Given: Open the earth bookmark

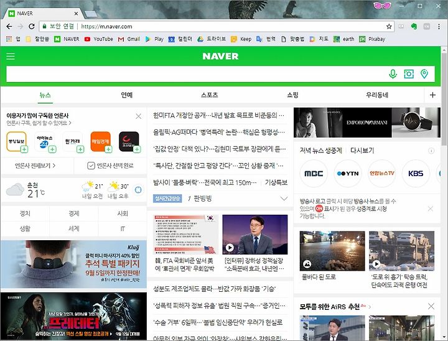Looking at the screenshot, I should (343, 39).
